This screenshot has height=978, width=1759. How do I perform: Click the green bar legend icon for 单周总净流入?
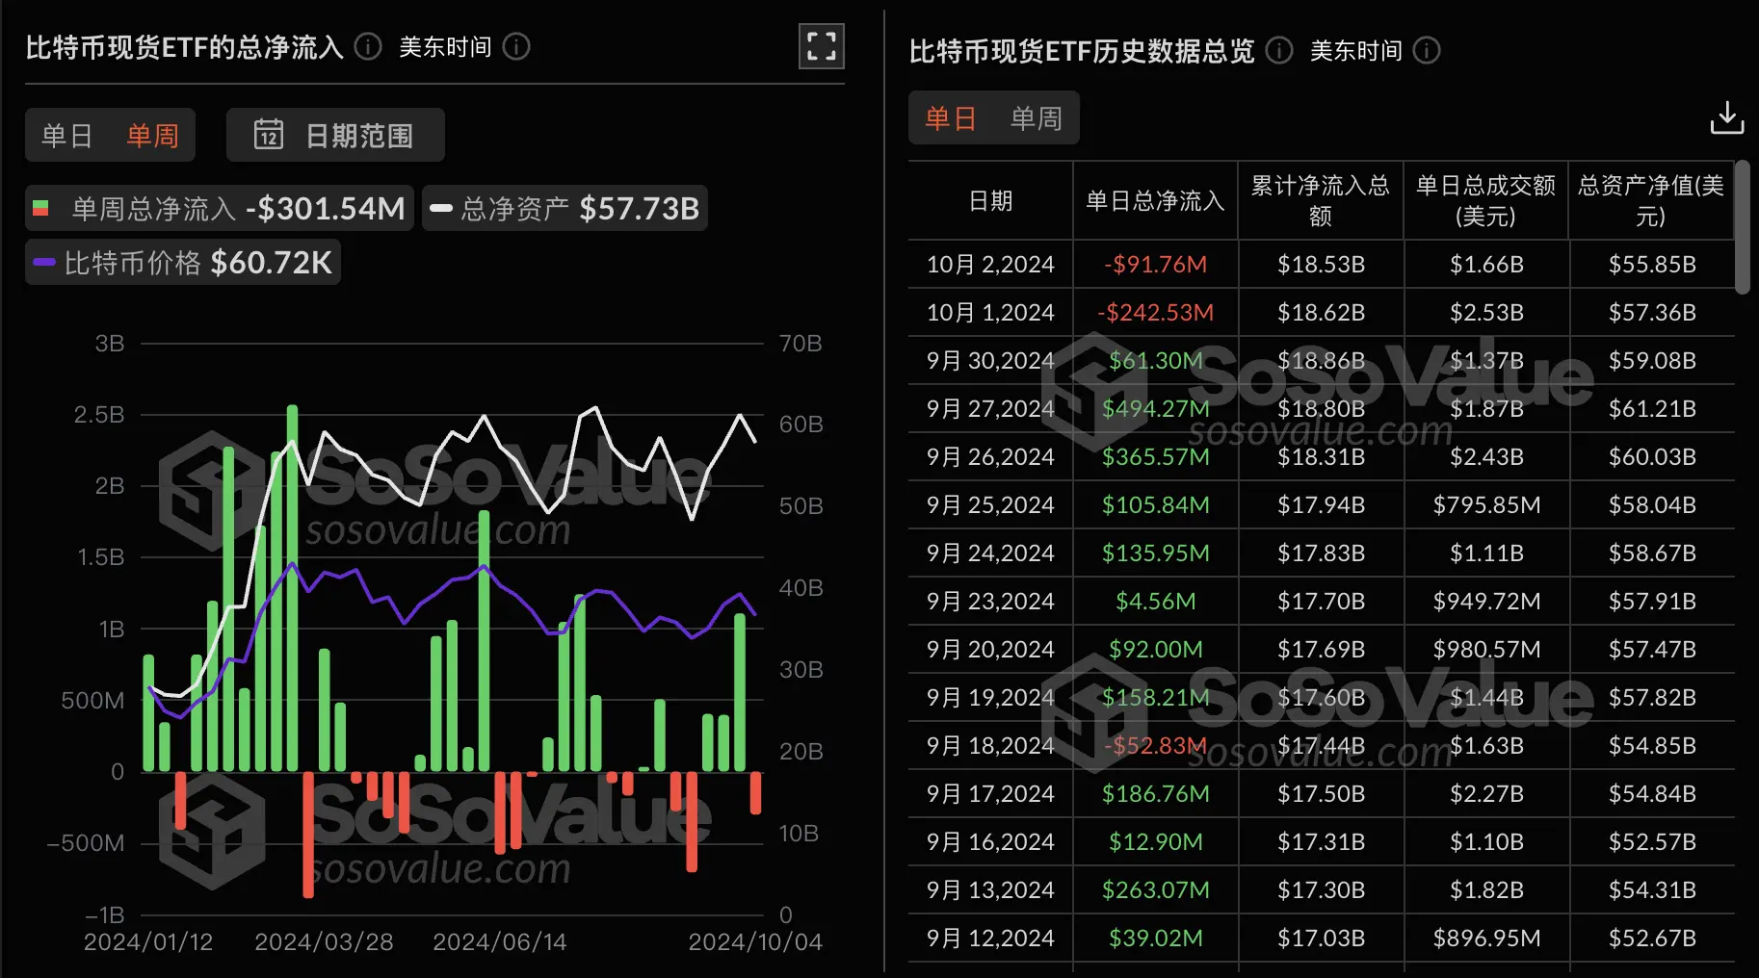point(42,207)
